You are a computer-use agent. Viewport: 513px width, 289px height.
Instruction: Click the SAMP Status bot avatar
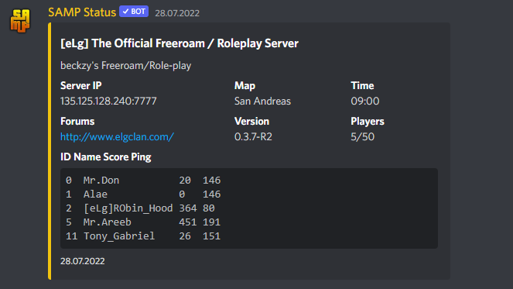click(20, 21)
